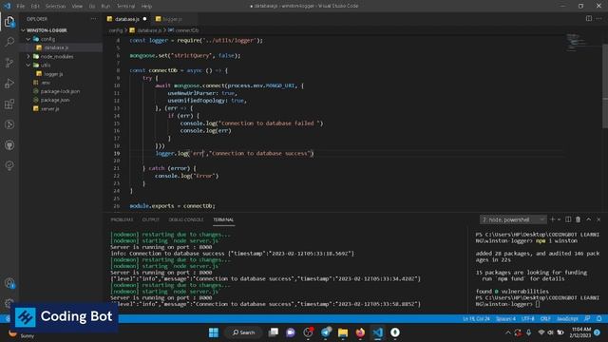Screen dimensions: 608x342
Task: Open the terminal selector dropdown
Action: pos(513,219)
